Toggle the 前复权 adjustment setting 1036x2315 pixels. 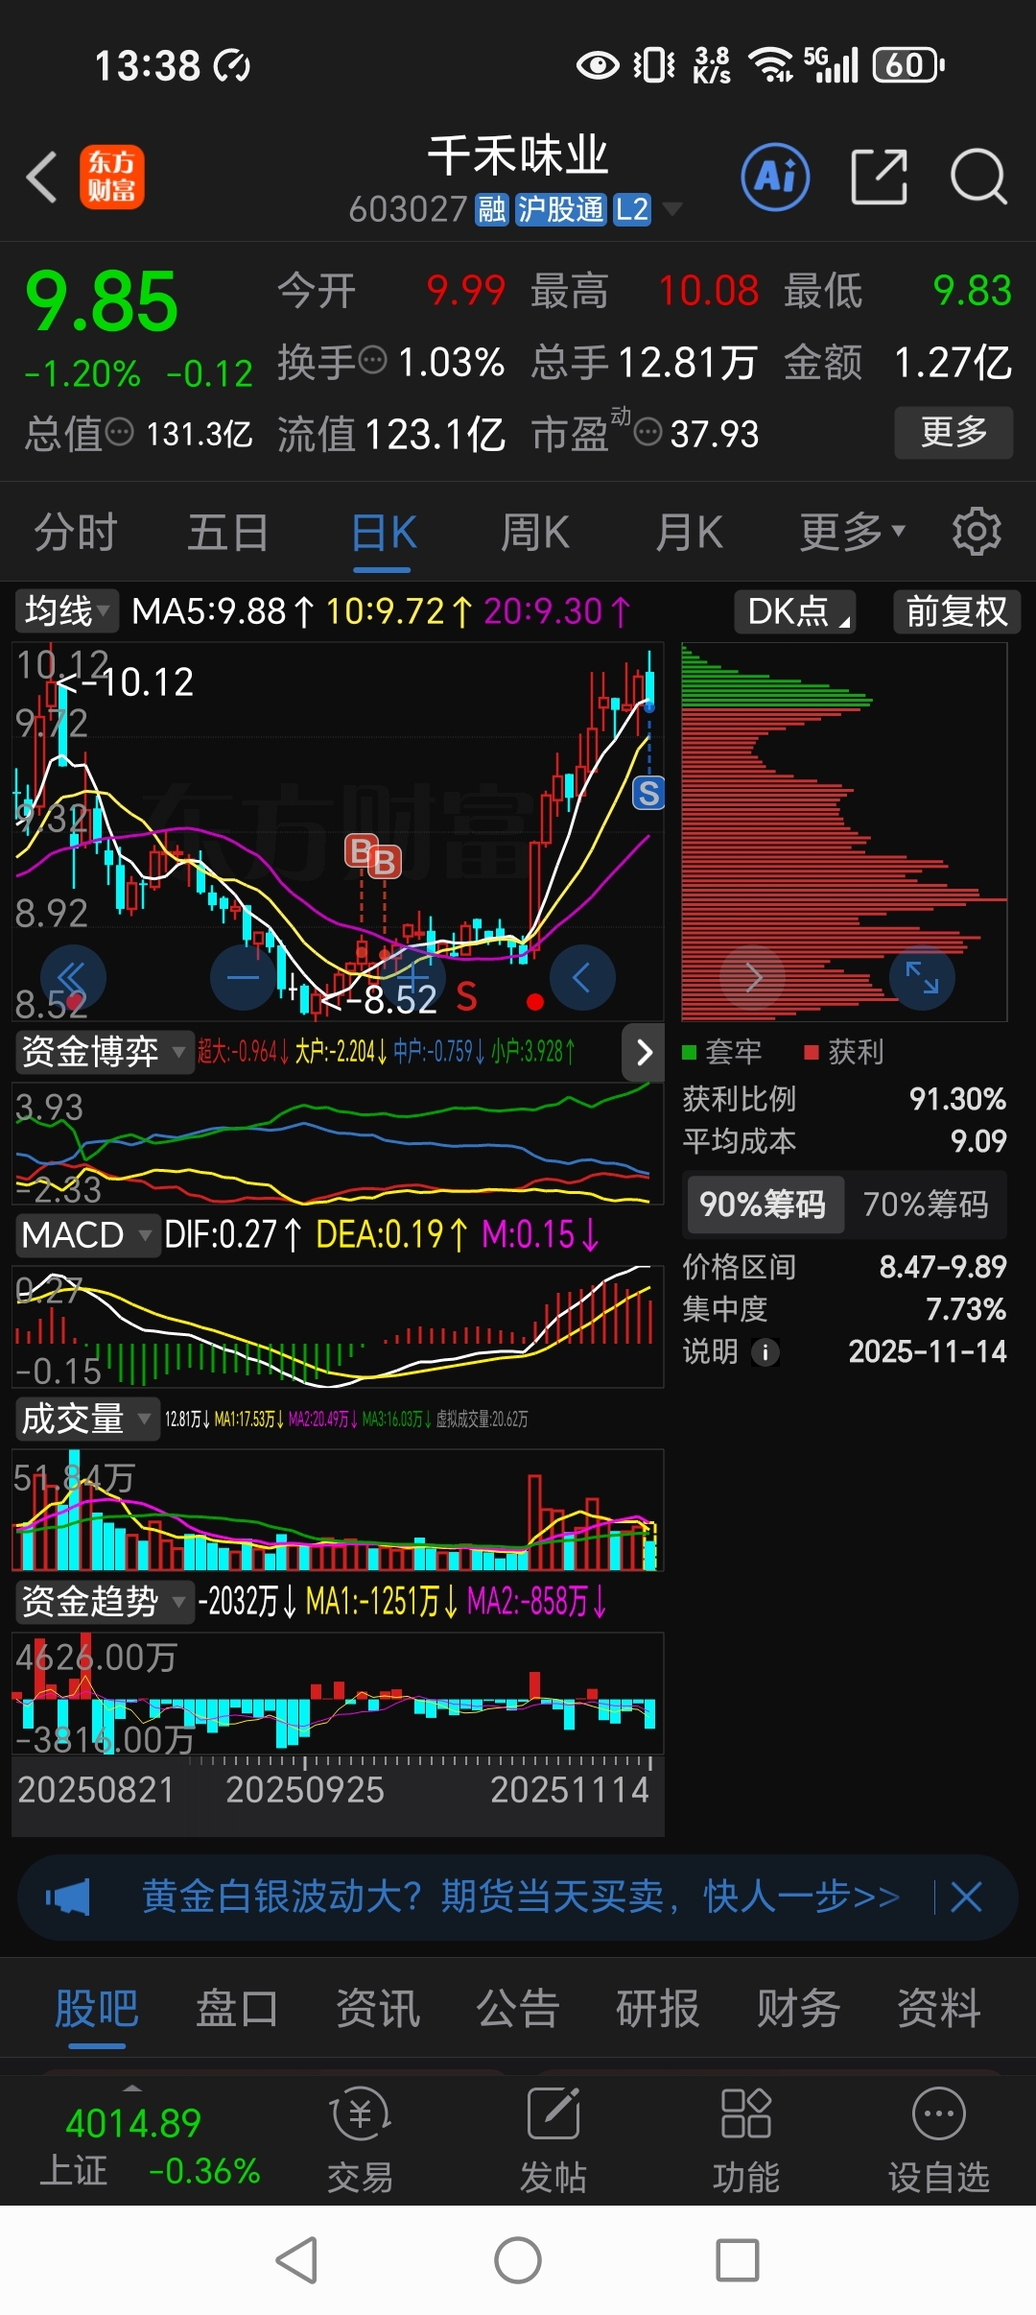coord(956,611)
